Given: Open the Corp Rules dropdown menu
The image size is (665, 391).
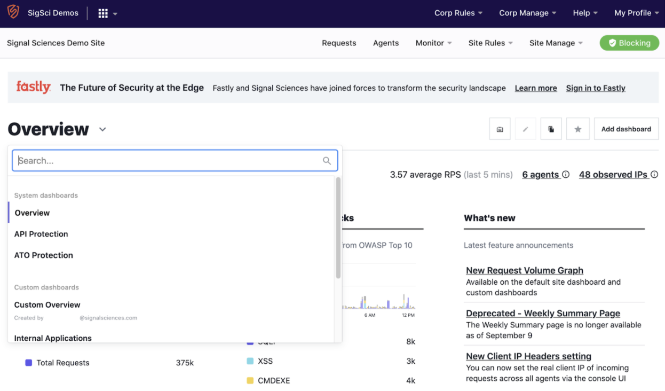Looking at the screenshot, I should point(458,13).
